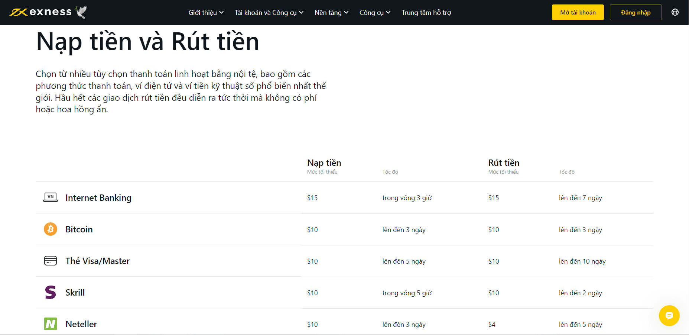Click the 'Nạp tiền và Rút tiền' page title
689x335 pixels.
coord(147,42)
